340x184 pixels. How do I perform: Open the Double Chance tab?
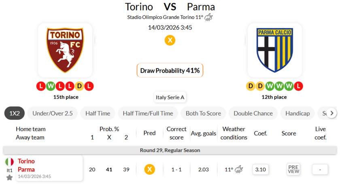[x=253, y=113]
